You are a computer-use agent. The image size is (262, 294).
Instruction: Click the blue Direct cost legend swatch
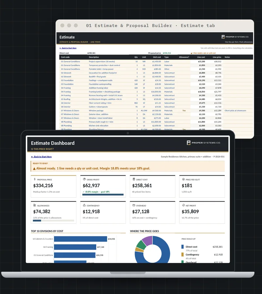[182, 247]
